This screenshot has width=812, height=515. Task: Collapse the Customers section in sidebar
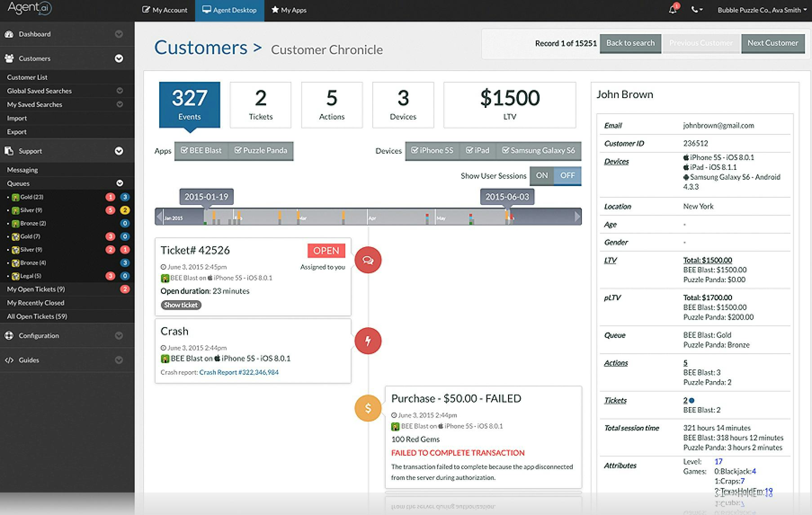coord(119,58)
